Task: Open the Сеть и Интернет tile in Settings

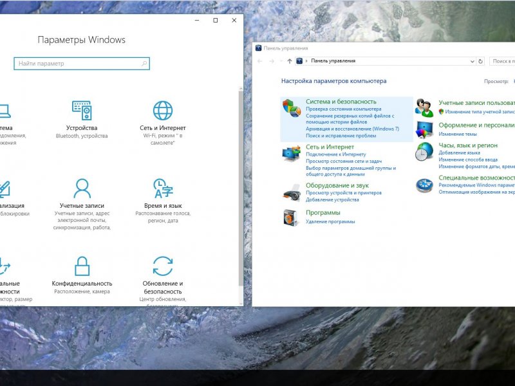Action: (163, 123)
